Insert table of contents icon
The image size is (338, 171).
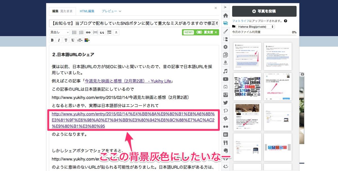(109, 32)
